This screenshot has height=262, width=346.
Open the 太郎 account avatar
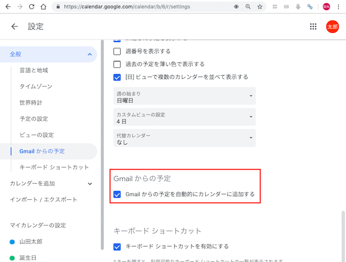(332, 26)
